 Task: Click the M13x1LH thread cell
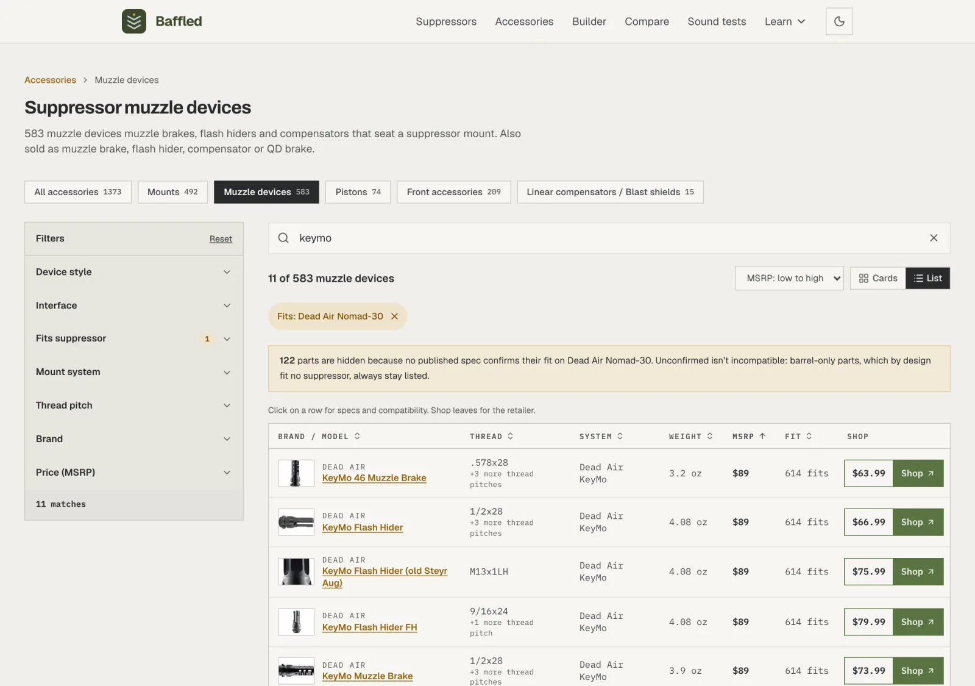tap(489, 572)
